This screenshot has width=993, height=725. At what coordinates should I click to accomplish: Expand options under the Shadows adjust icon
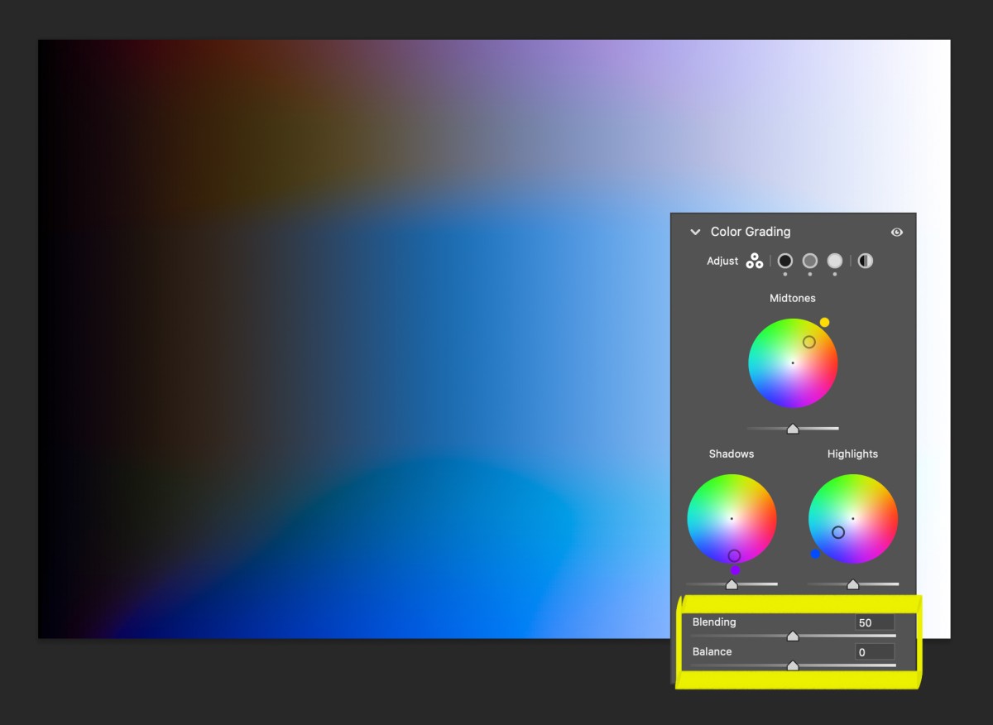click(784, 274)
